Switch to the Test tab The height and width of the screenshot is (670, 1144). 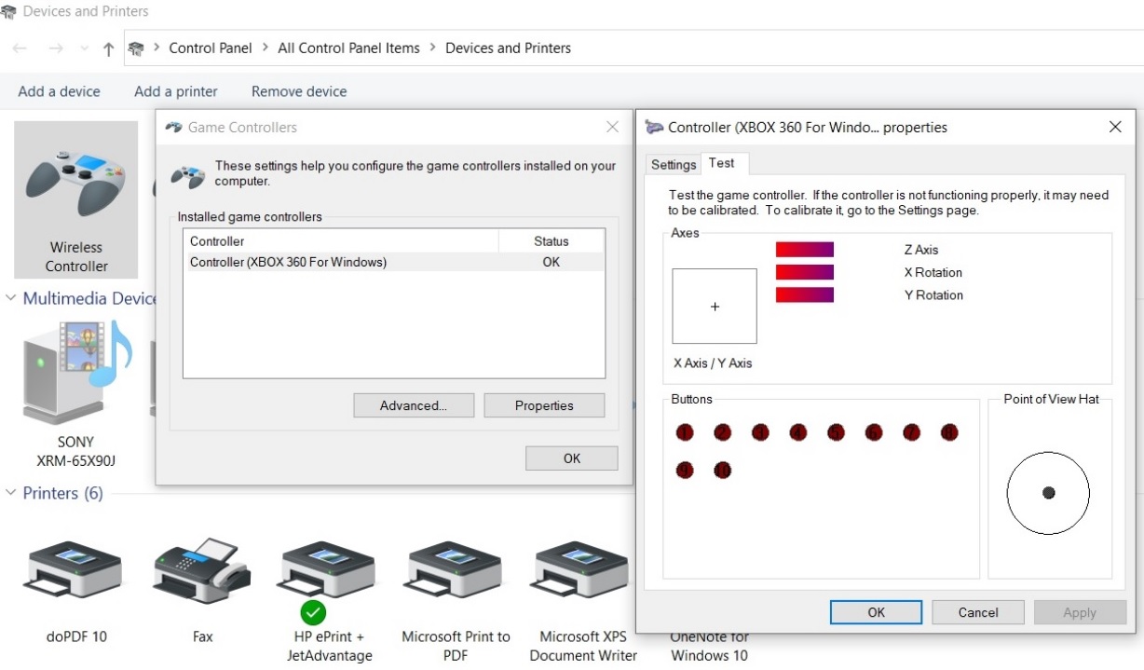(721, 163)
